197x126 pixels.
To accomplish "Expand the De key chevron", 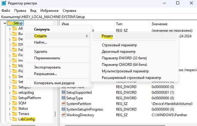I will click(x=9, y=39).
